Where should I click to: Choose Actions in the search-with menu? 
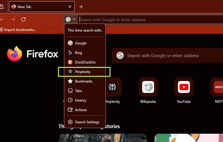click(x=85, y=110)
